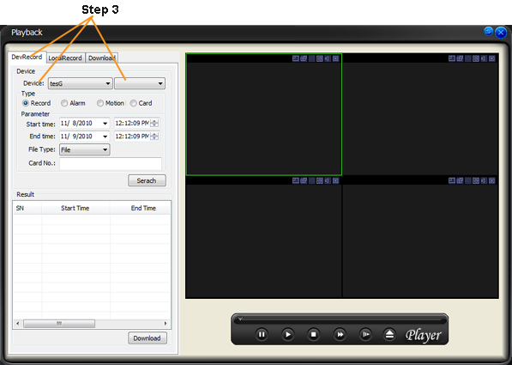Open the Device dropdown showing tesG

(x=81, y=83)
